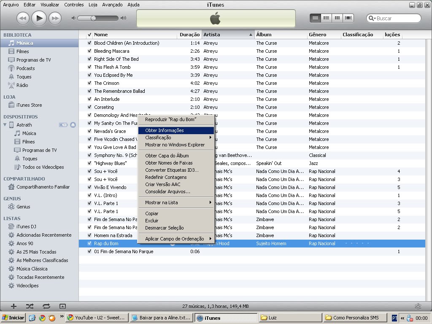Click the Windows Iniciar start button
Image resolution: width=432 pixels, height=324 pixels.
pyautogui.click(x=13, y=318)
